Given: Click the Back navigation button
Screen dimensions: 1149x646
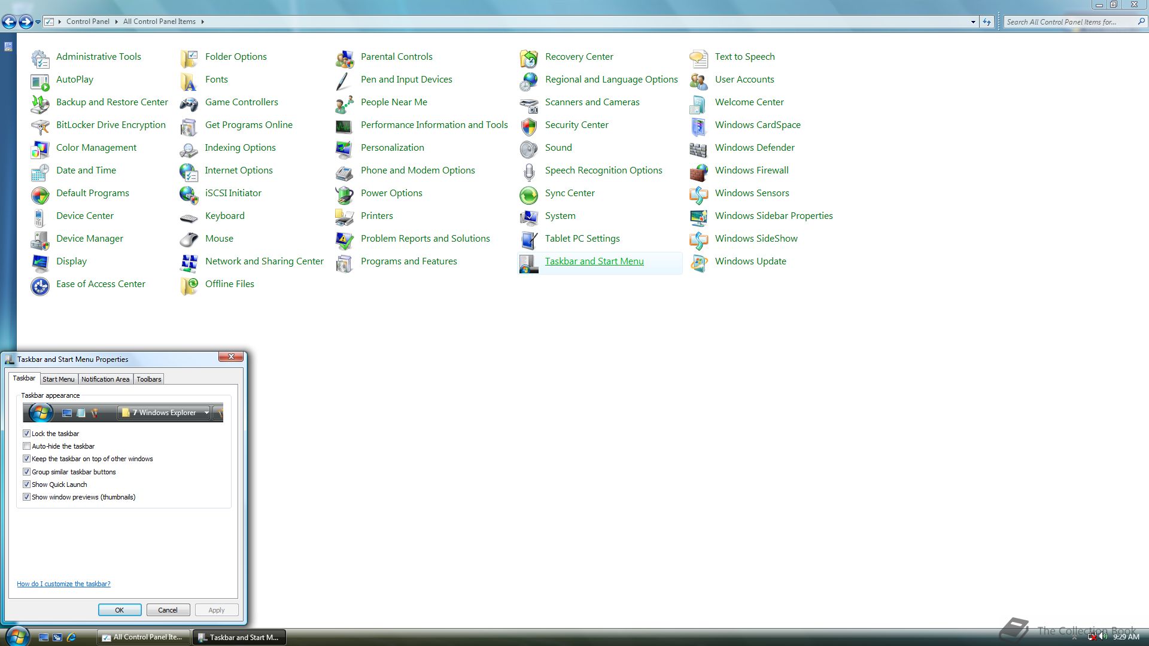Looking at the screenshot, I should 9,22.
